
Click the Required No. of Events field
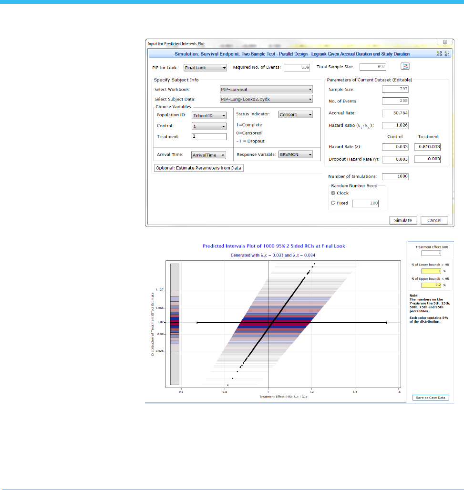point(297,67)
